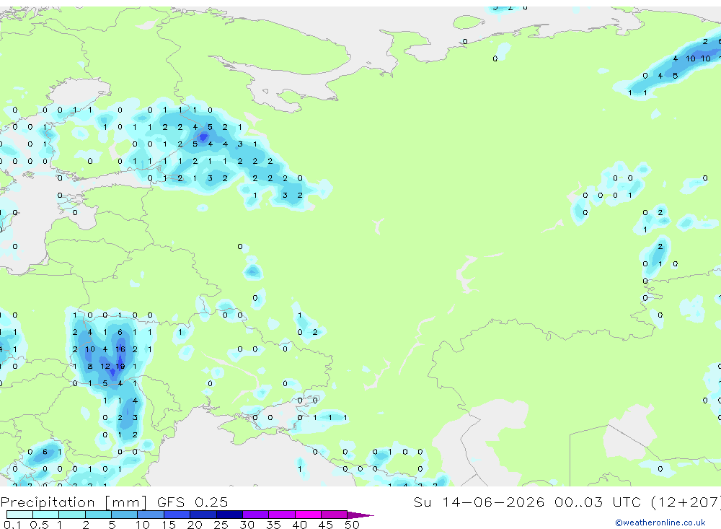Screen dimensions: 721x529
Task: Click the over-50 arrow tip of legend
Action: pos(360,515)
